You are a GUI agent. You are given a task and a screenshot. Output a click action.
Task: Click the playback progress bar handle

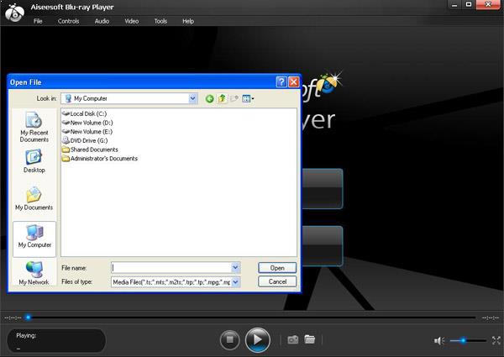coord(28,318)
